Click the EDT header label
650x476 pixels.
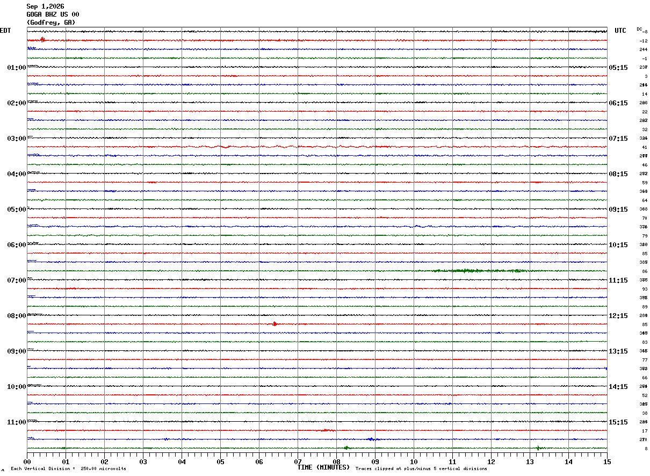pos(5,31)
